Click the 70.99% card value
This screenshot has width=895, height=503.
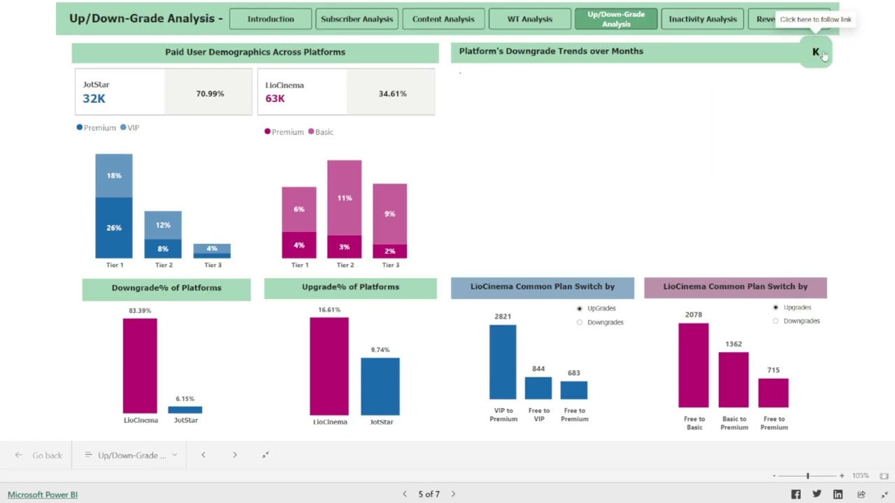[210, 93]
